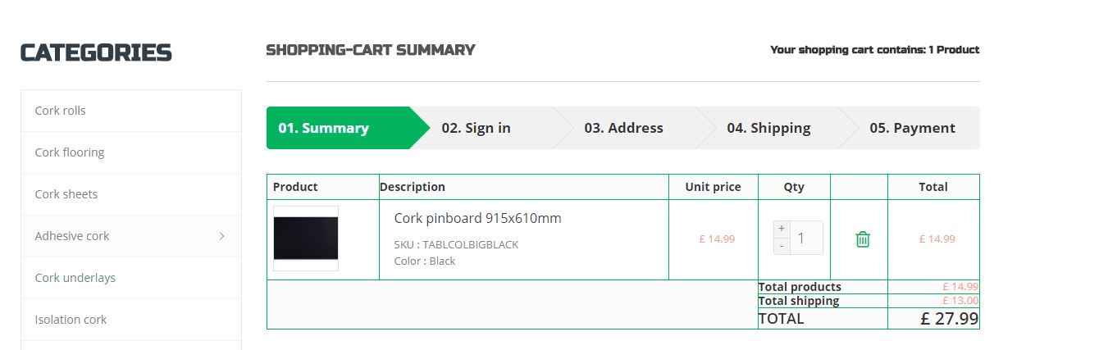1108x350 pixels.
Task: Delete the cork pinboard from cart
Action: pyautogui.click(x=862, y=239)
